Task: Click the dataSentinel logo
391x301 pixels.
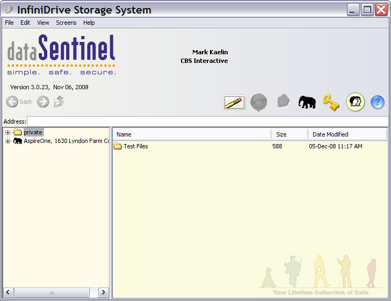Action: (61, 55)
